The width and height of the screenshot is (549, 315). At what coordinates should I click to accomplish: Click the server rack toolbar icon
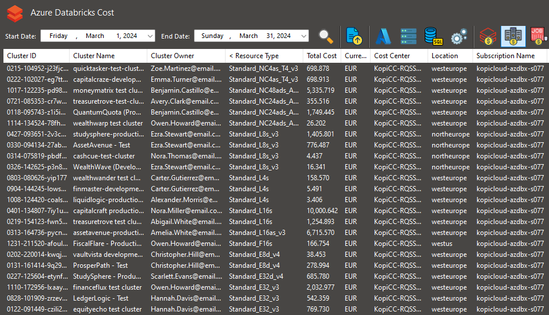pos(409,36)
